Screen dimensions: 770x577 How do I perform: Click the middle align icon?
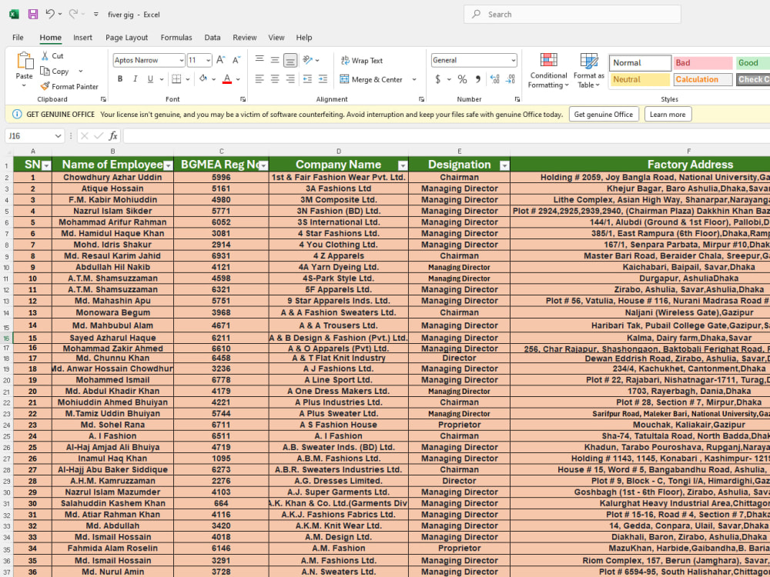(275, 60)
